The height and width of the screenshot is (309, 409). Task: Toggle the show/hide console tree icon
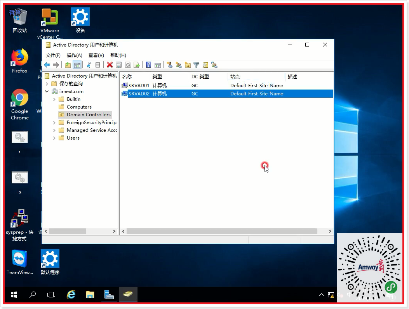pyautogui.click(x=77, y=65)
